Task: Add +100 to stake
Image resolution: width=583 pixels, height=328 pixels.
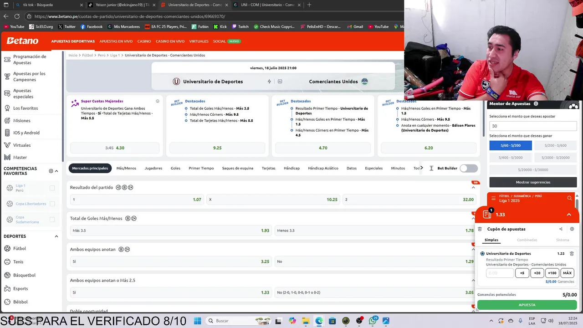Action: coord(552,273)
